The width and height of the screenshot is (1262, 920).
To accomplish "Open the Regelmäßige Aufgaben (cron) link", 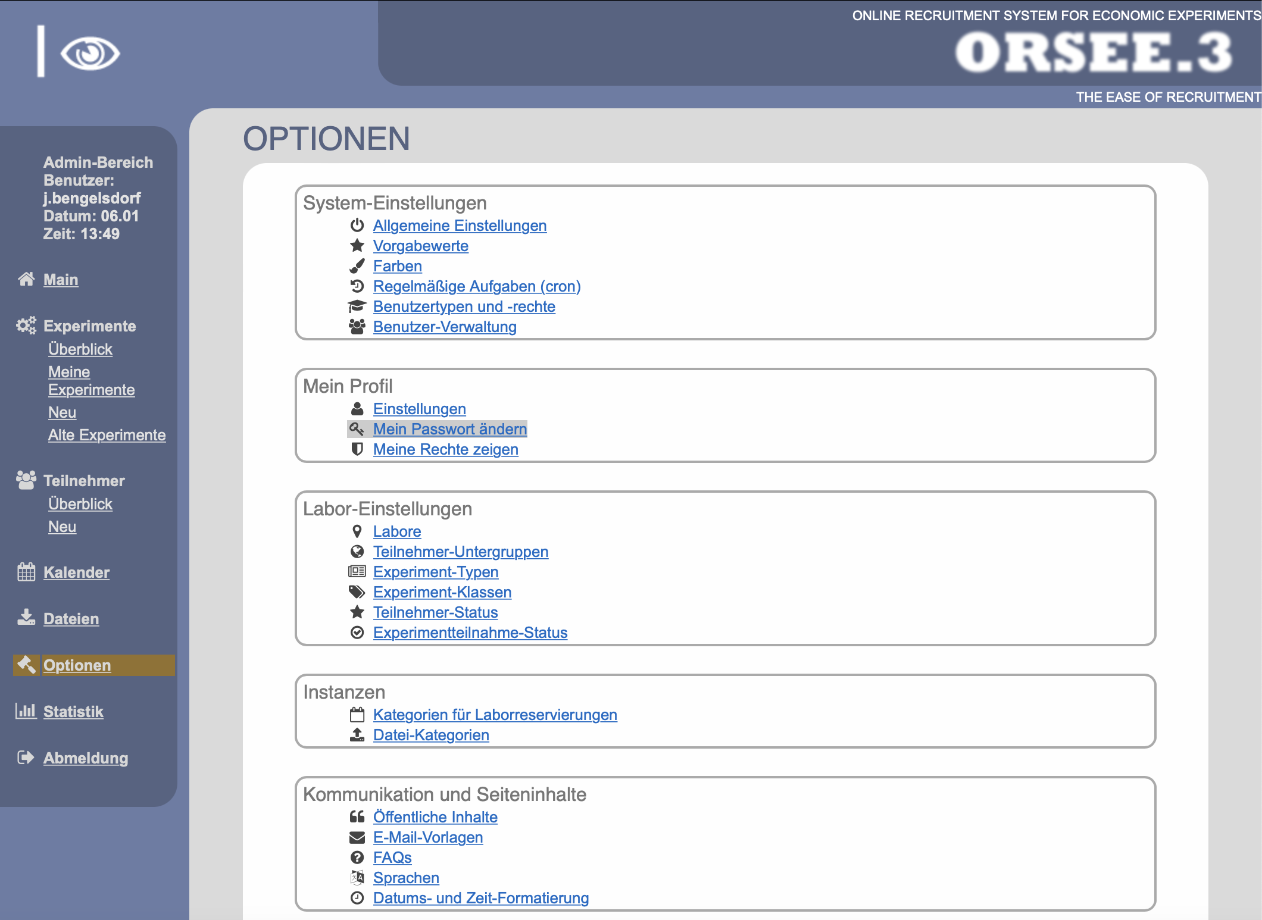I will [476, 286].
